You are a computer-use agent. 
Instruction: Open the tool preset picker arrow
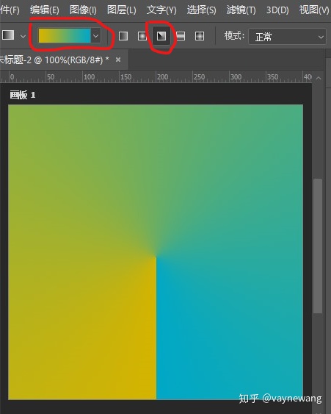[x=23, y=36]
